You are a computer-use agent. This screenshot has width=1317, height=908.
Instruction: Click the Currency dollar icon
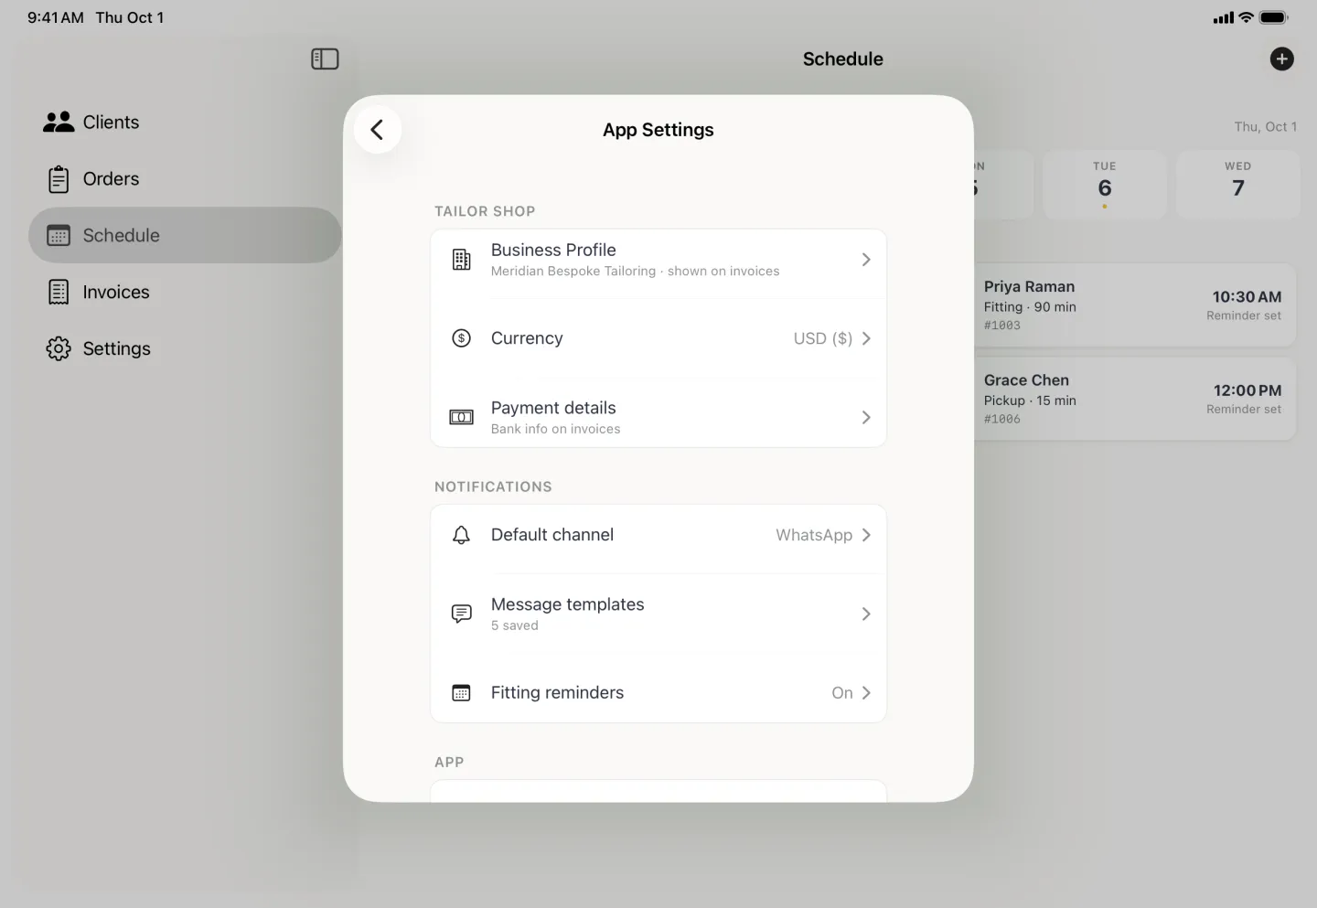pos(462,338)
